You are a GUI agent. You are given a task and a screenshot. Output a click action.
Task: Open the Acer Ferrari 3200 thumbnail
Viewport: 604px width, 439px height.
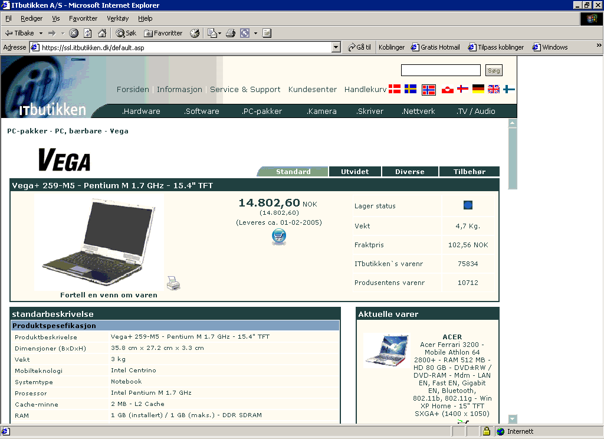tap(387, 350)
